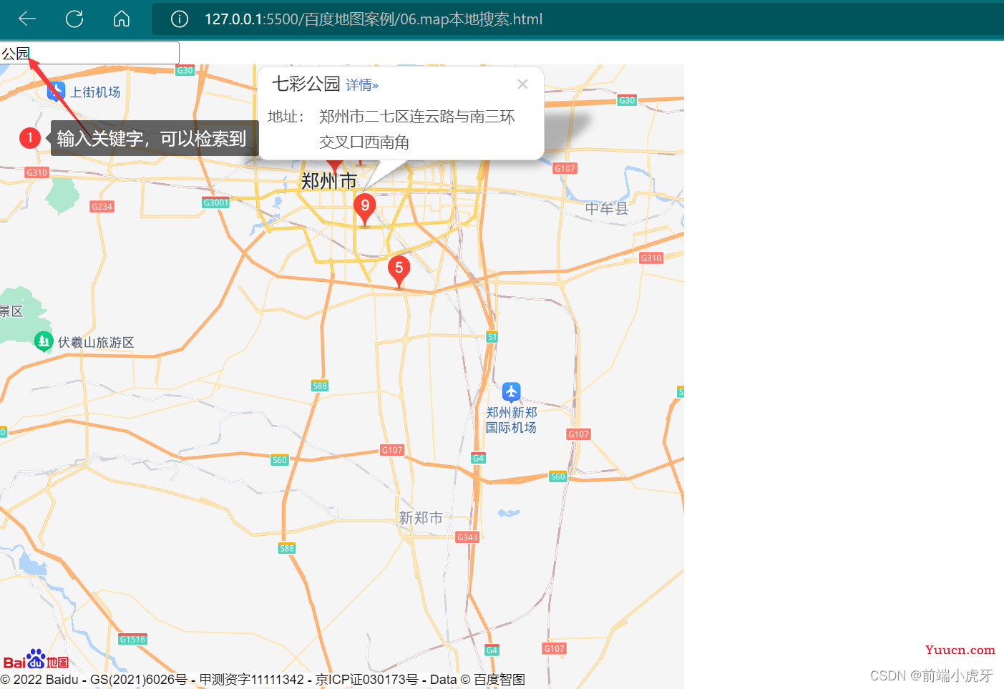The image size is (1004, 689).
Task: Click the G1516 road badge
Action: pos(133,640)
